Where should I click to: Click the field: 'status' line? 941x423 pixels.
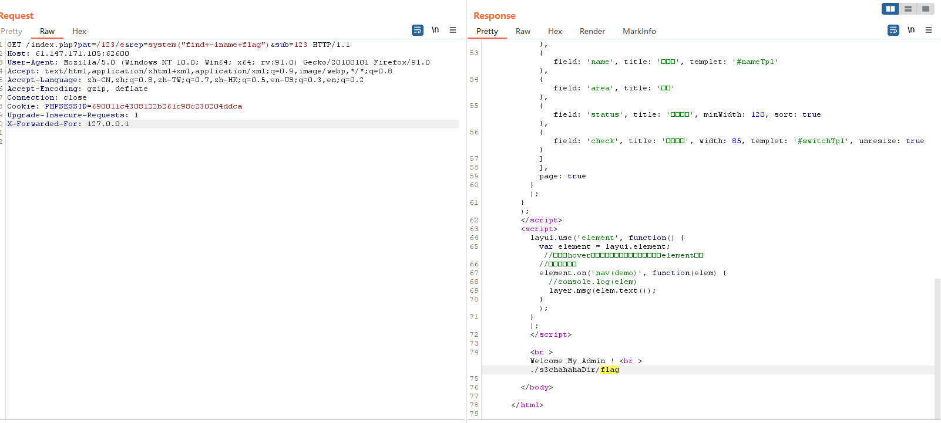click(687, 114)
